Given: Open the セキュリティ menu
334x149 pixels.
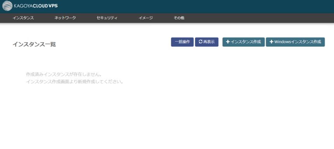Looking at the screenshot, I should 107,18.
